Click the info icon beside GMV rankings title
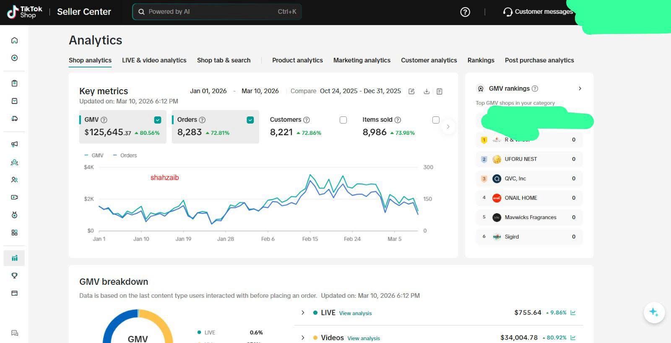 [x=535, y=89]
